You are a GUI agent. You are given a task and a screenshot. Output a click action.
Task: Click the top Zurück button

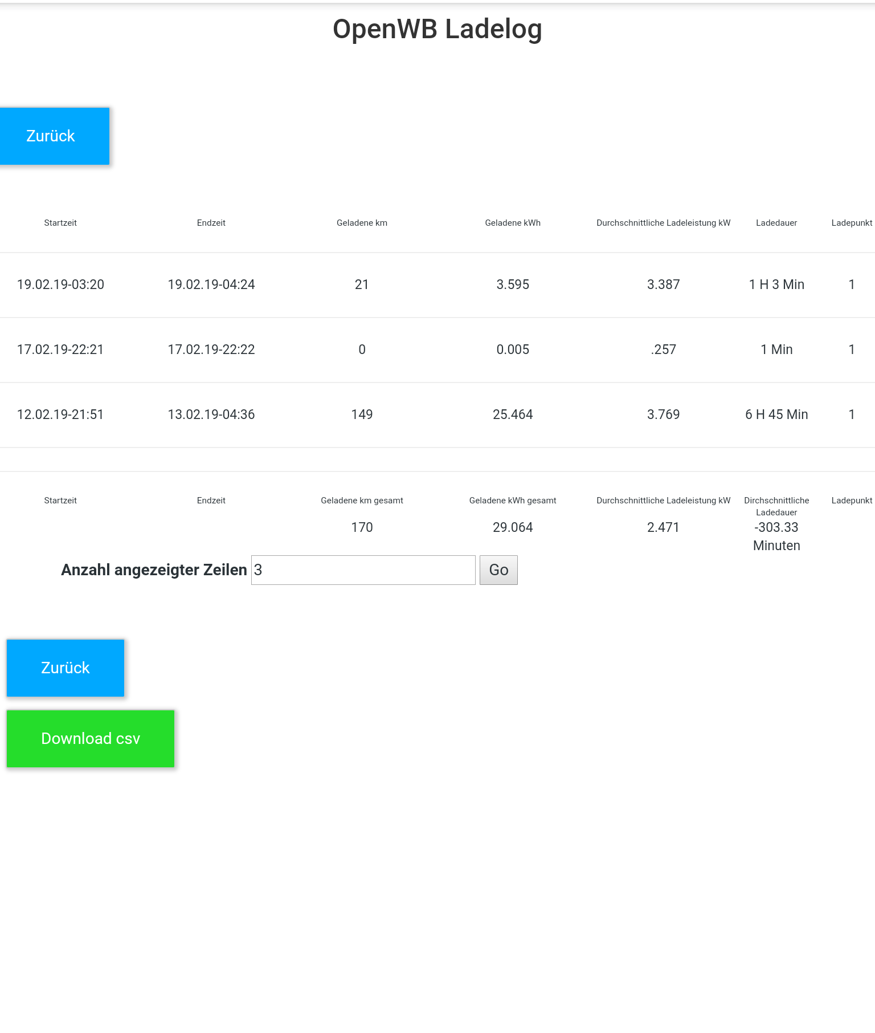pos(54,136)
